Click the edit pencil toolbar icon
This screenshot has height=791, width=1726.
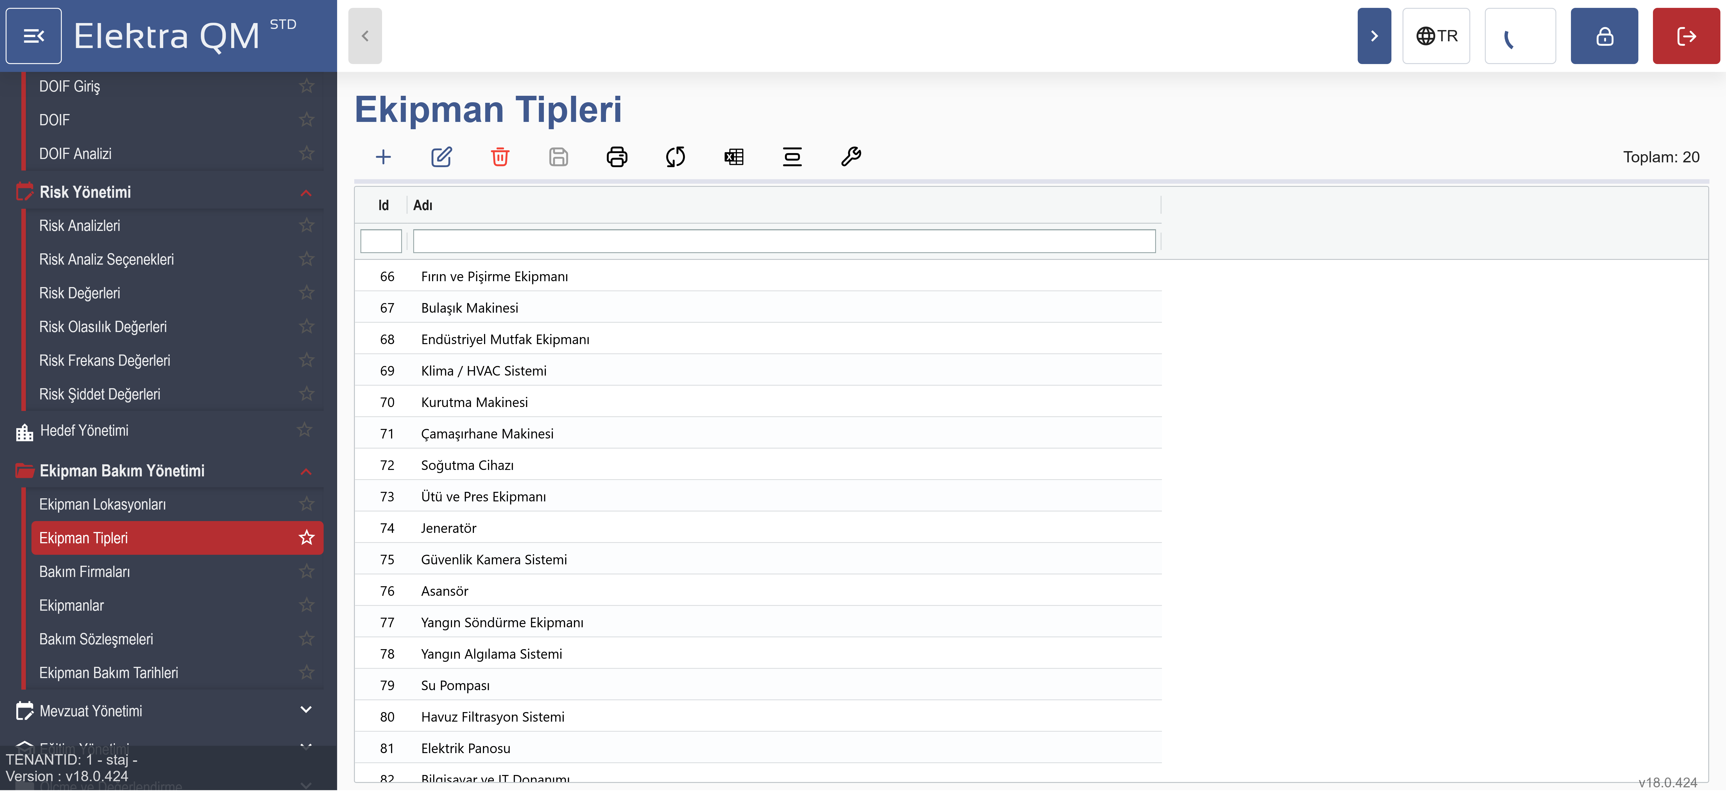point(442,157)
